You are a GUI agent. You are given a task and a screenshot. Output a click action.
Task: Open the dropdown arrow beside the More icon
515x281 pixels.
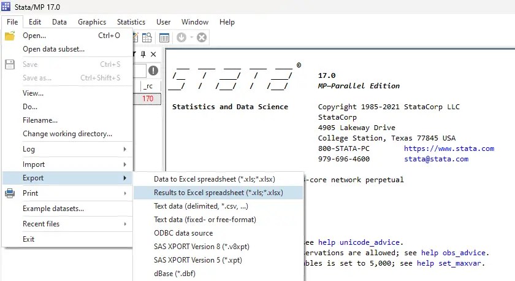191,37
